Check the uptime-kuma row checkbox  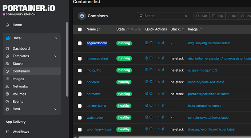(80, 106)
